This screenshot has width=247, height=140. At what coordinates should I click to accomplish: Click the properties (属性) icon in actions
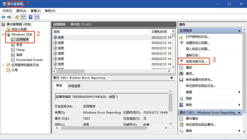[x=181, y=68]
